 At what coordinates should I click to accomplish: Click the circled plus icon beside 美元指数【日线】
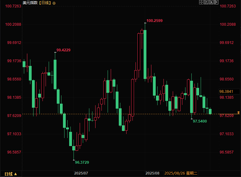(x=54, y=3)
